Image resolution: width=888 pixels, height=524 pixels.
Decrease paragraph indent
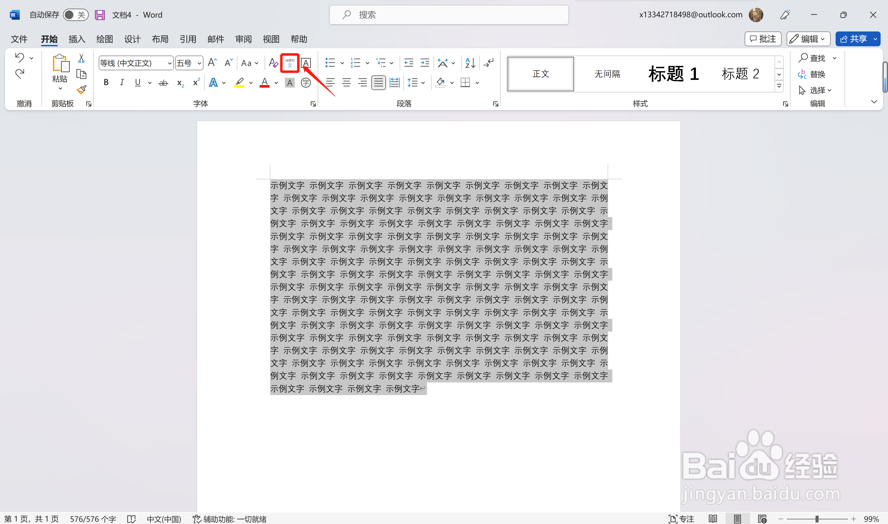click(x=409, y=63)
